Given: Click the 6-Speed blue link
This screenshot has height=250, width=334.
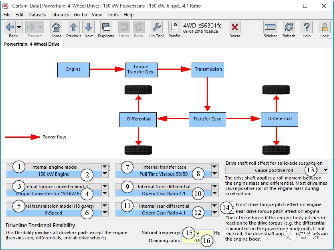Looking at the screenshot, I should [x=54, y=213].
